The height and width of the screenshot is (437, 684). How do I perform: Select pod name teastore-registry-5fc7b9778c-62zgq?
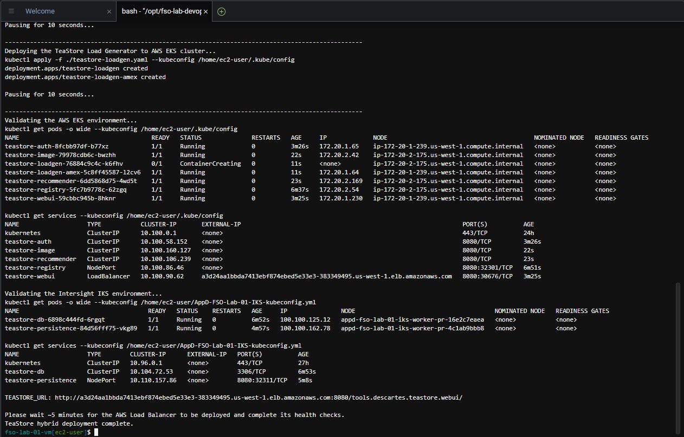pyautogui.click(x=66, y=190)
